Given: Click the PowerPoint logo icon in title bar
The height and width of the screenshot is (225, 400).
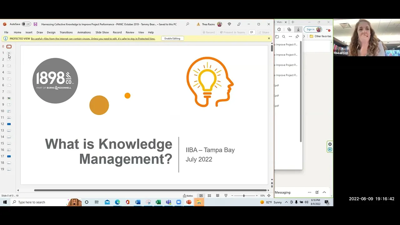Looking at the screenshot, I should click(x=4, y=24).
